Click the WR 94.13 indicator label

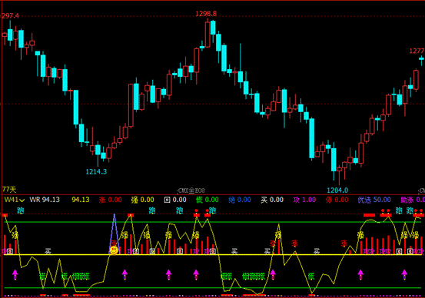point(45,200)
